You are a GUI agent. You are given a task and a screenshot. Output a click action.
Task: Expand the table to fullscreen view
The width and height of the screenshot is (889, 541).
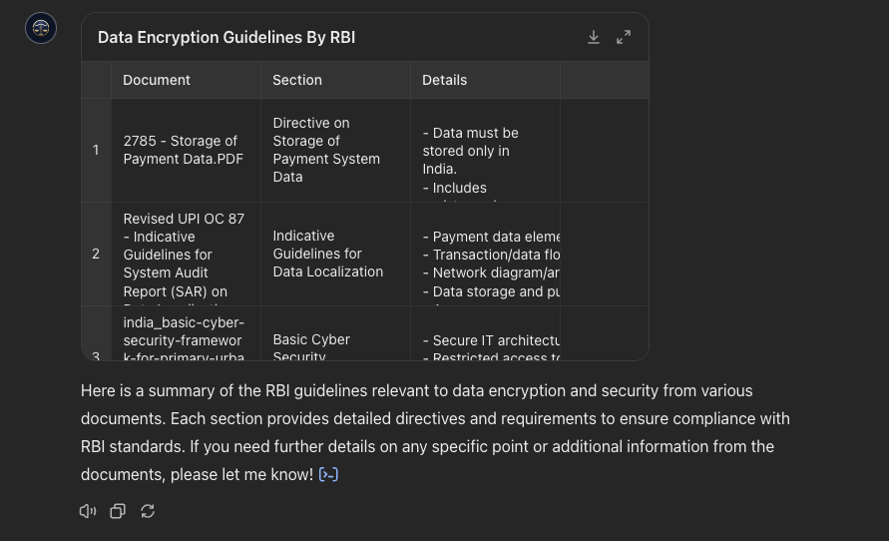coord(624,37)
